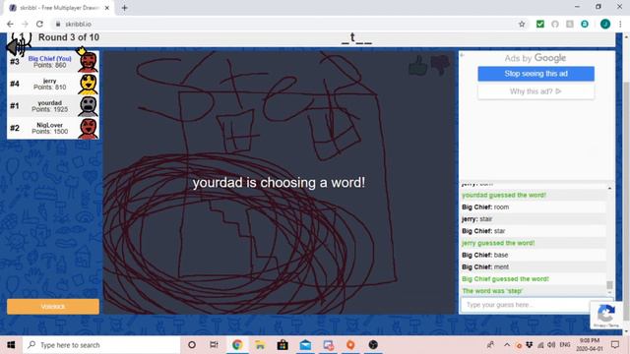Go back with the browser back arrow
The height and width of the screenshot is (354, 630).
tap(10, 24)
